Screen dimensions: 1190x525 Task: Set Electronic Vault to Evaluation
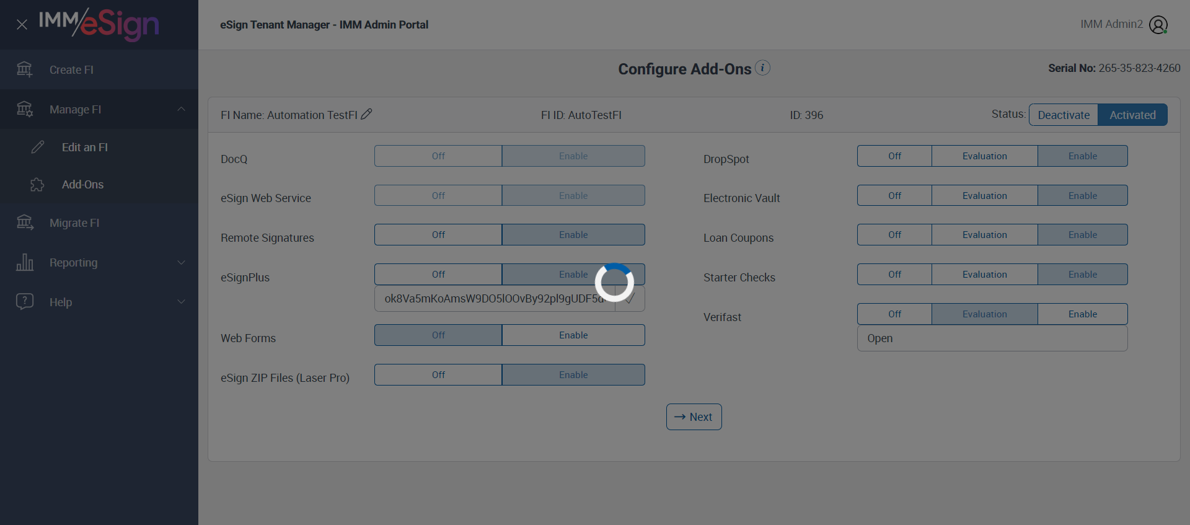(985, 196)
